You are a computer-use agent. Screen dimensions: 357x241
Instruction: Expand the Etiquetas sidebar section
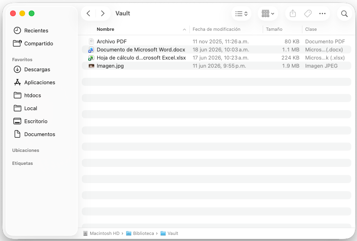click(23, 163)
